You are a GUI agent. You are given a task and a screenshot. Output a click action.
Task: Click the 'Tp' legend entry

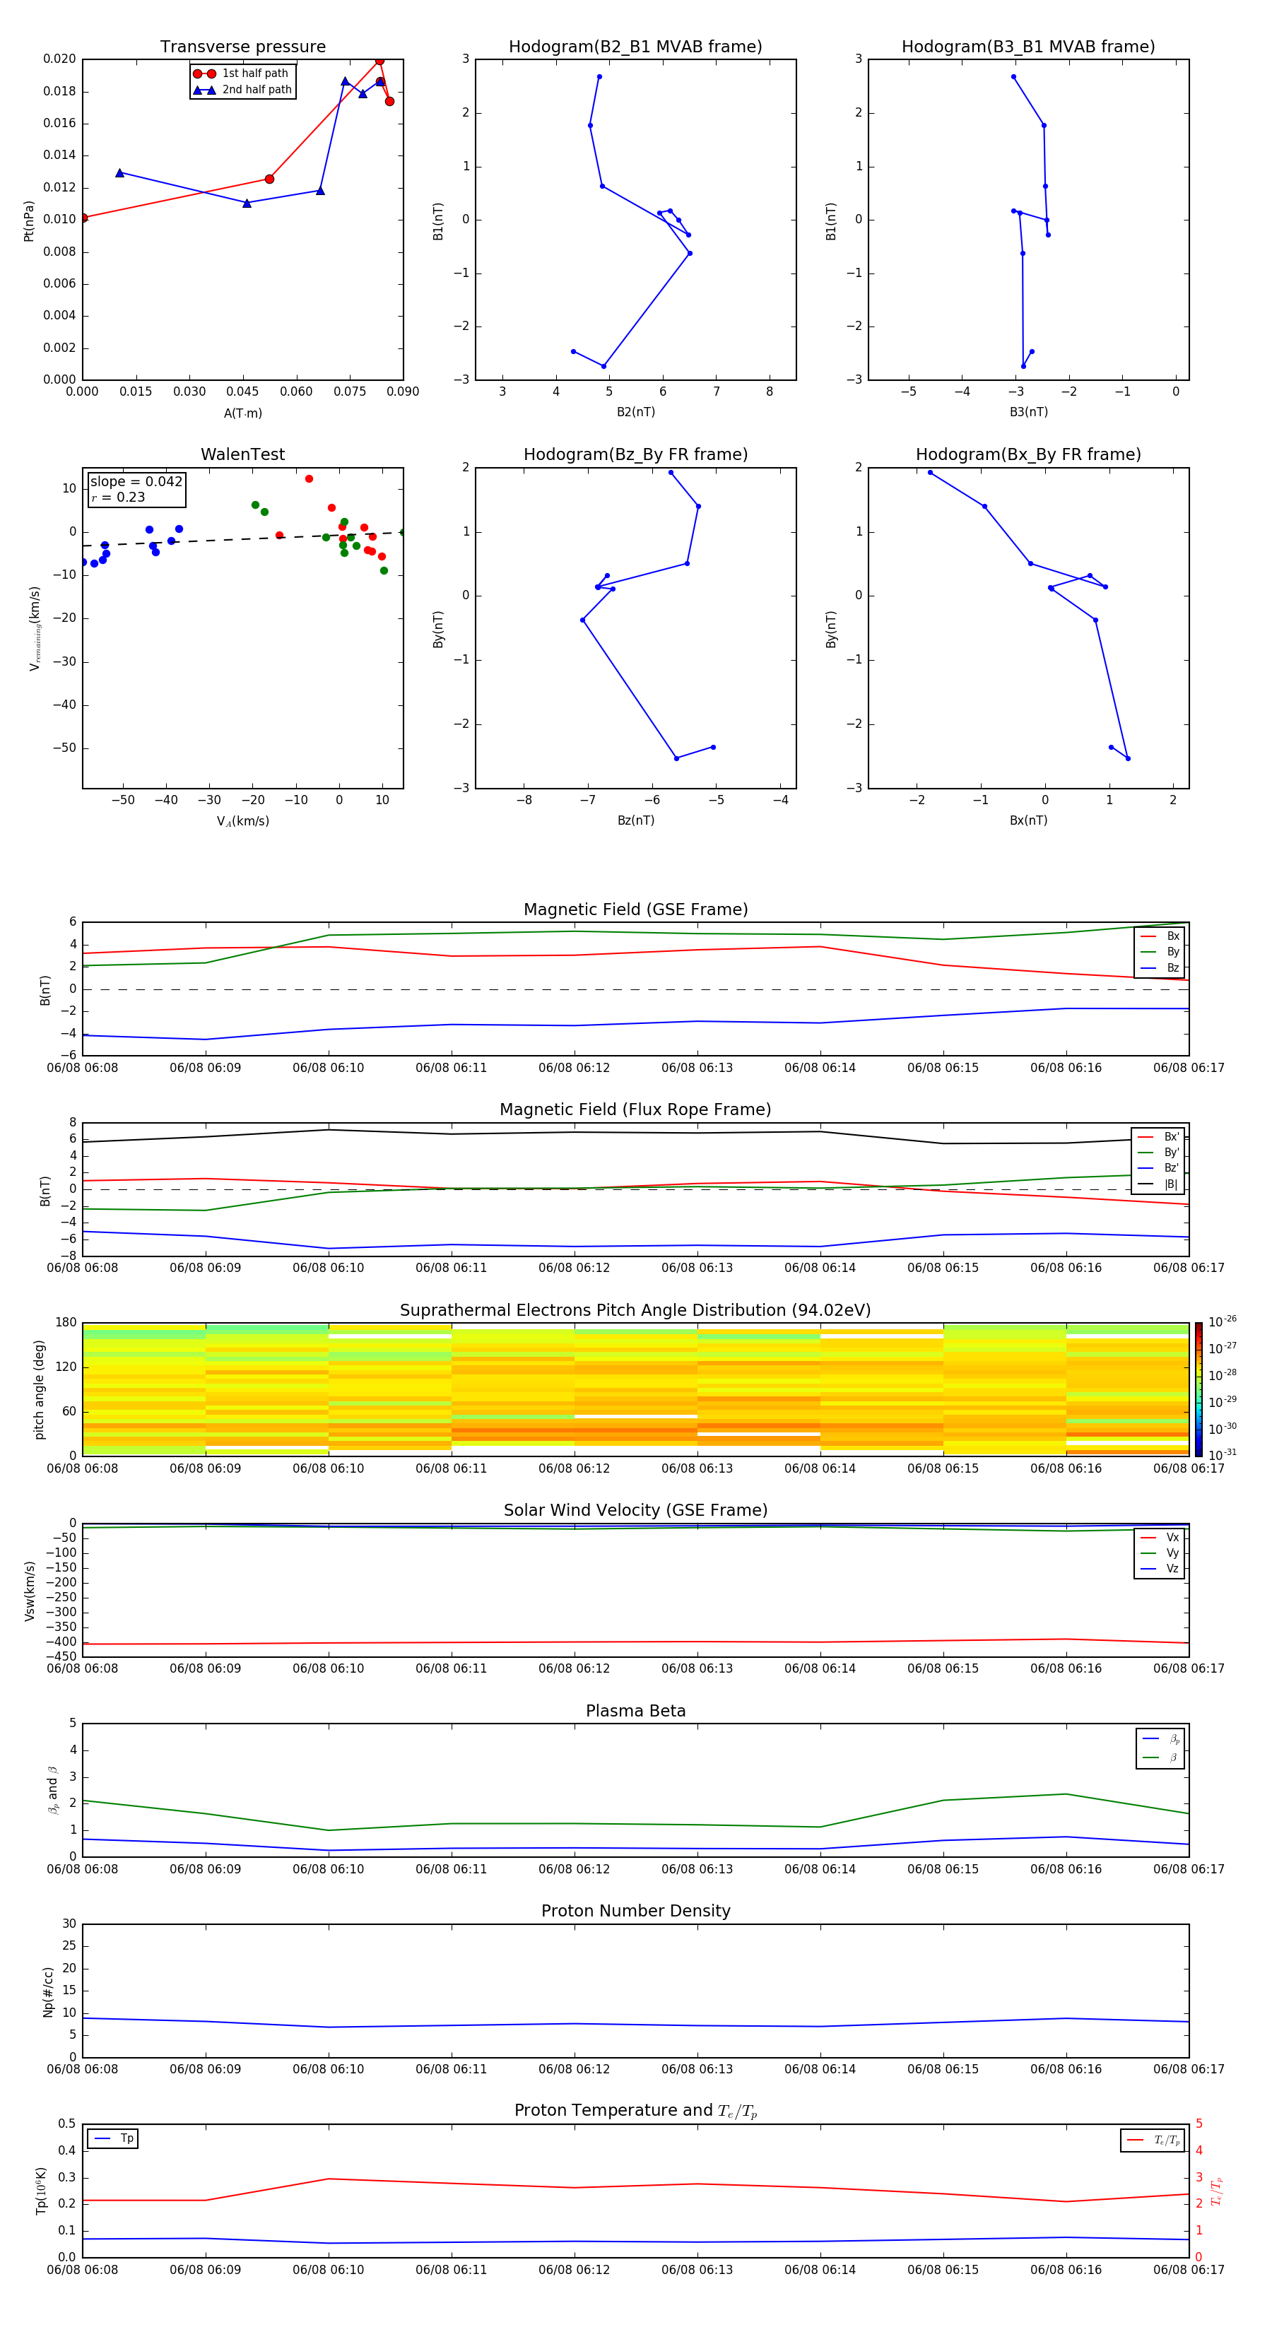tap(113, 2138)
